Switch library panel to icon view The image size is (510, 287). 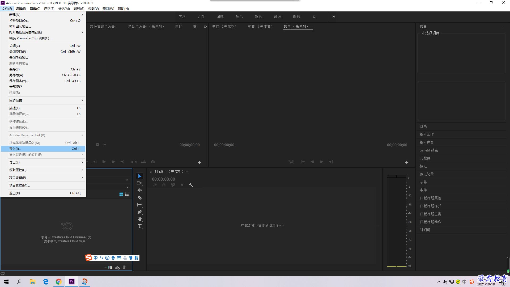121,194
